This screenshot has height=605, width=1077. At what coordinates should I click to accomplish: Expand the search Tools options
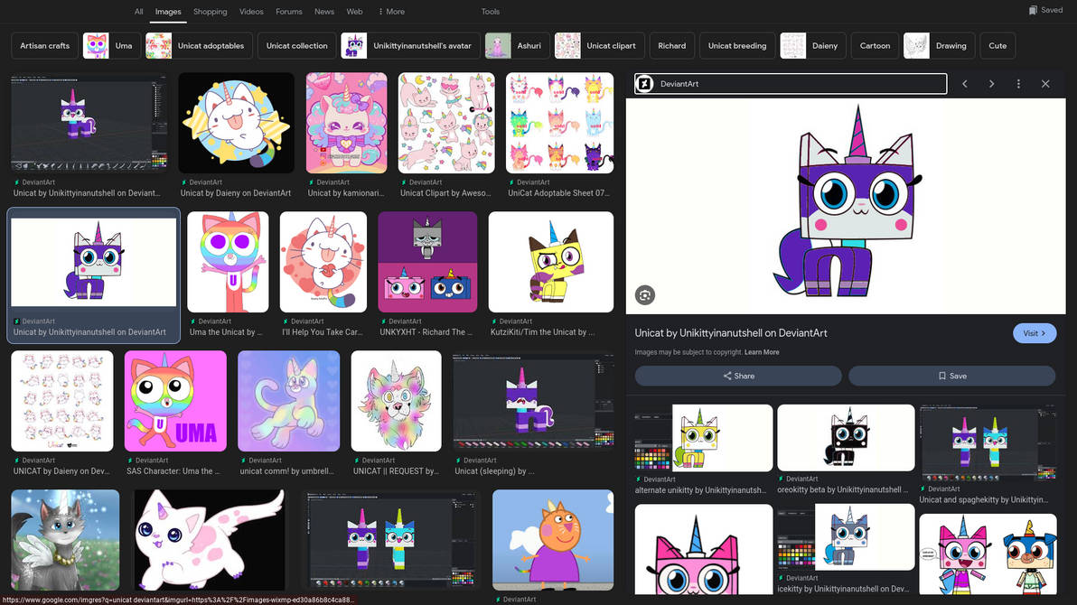tap(490, 11)
